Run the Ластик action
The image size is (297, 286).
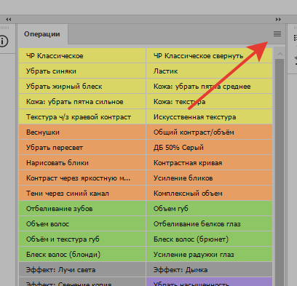coord(209,71)
